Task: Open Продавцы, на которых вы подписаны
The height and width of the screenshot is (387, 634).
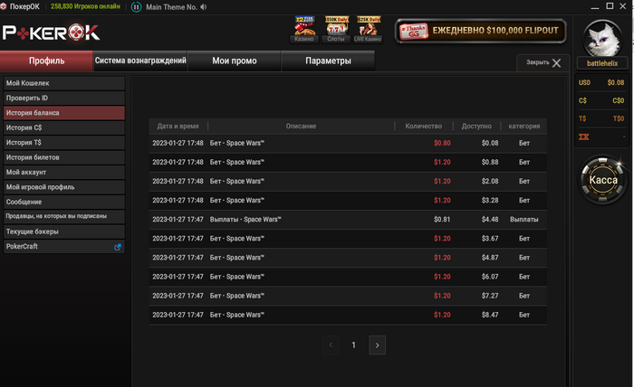Action: 64,216
